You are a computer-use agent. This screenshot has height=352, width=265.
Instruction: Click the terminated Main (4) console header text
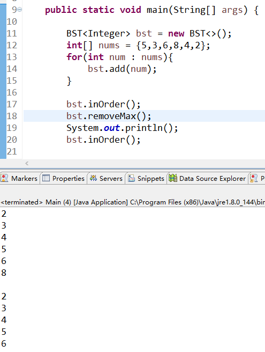(x=133, y=202)
